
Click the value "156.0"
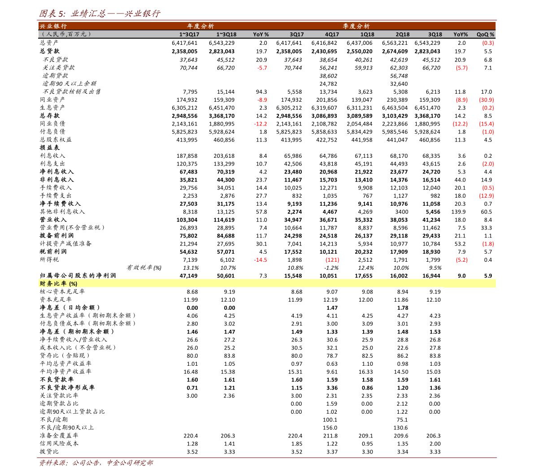pyautogui.click(x=330, y=428)
